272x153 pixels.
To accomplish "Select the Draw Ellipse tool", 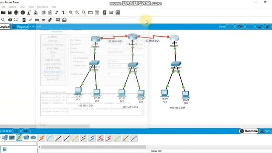I will (43, 20).
